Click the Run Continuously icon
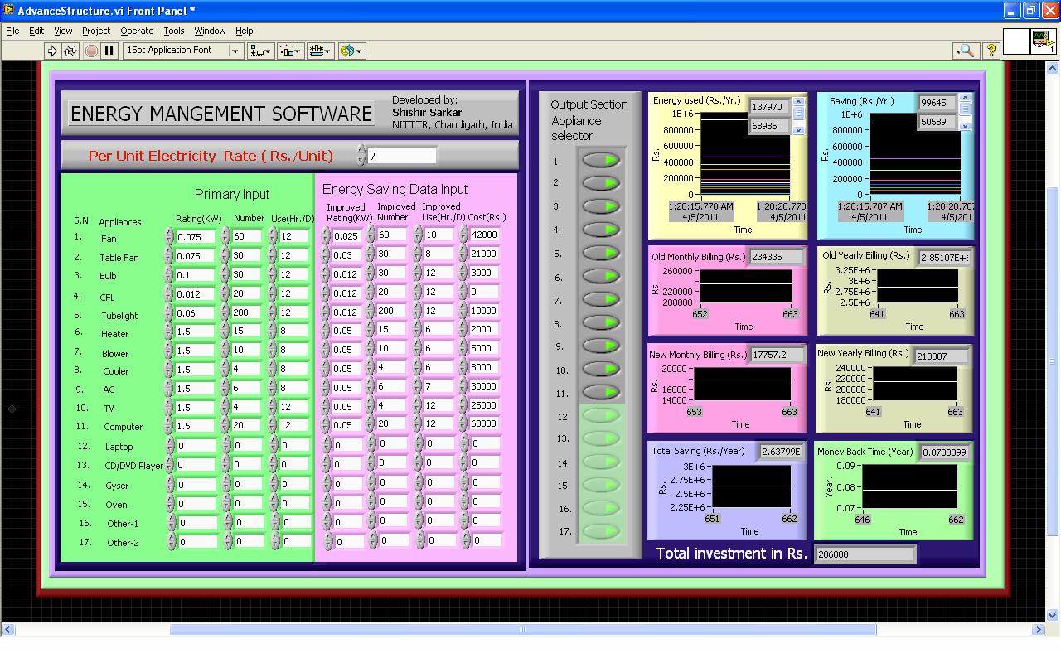 [70, 51]
